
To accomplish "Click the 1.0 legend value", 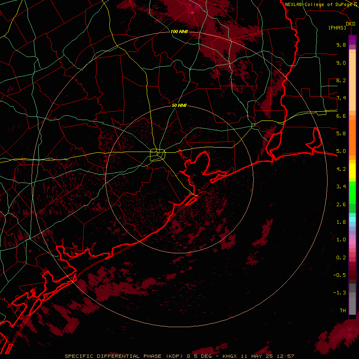I will click(341, 240).
